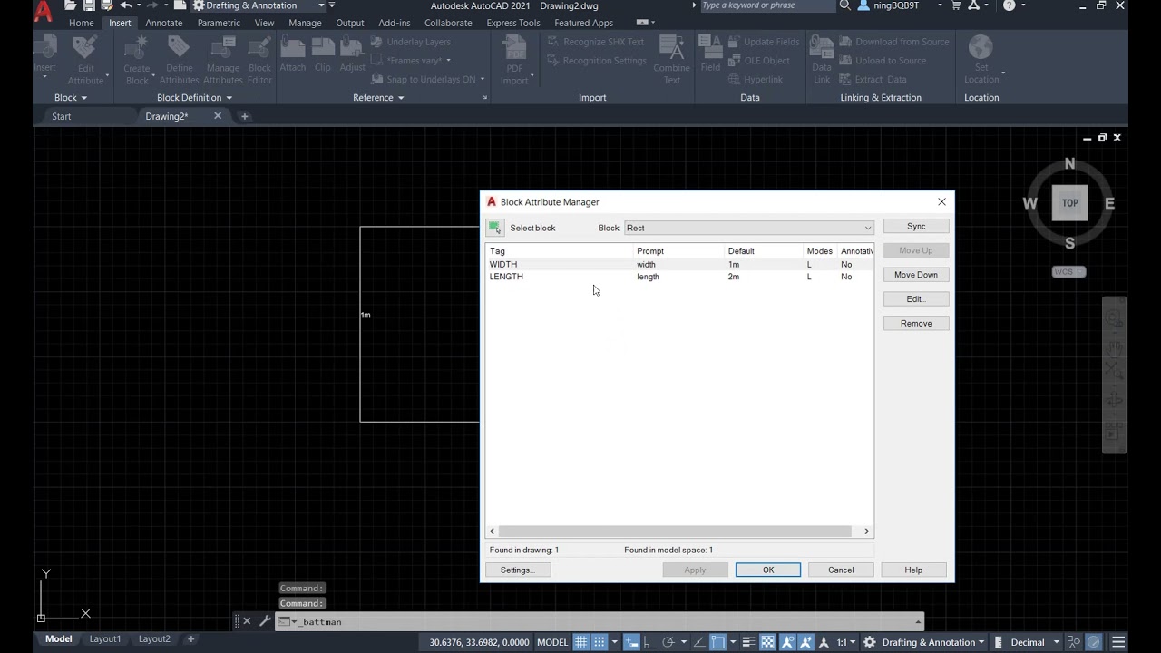
Task: Click the PDF Import ribbon icon
Action: coord(514,60)
